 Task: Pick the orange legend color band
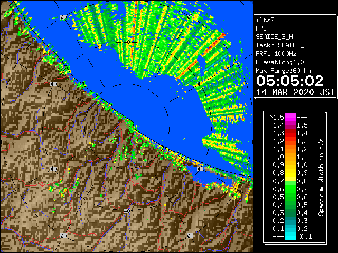click(290, 153)
